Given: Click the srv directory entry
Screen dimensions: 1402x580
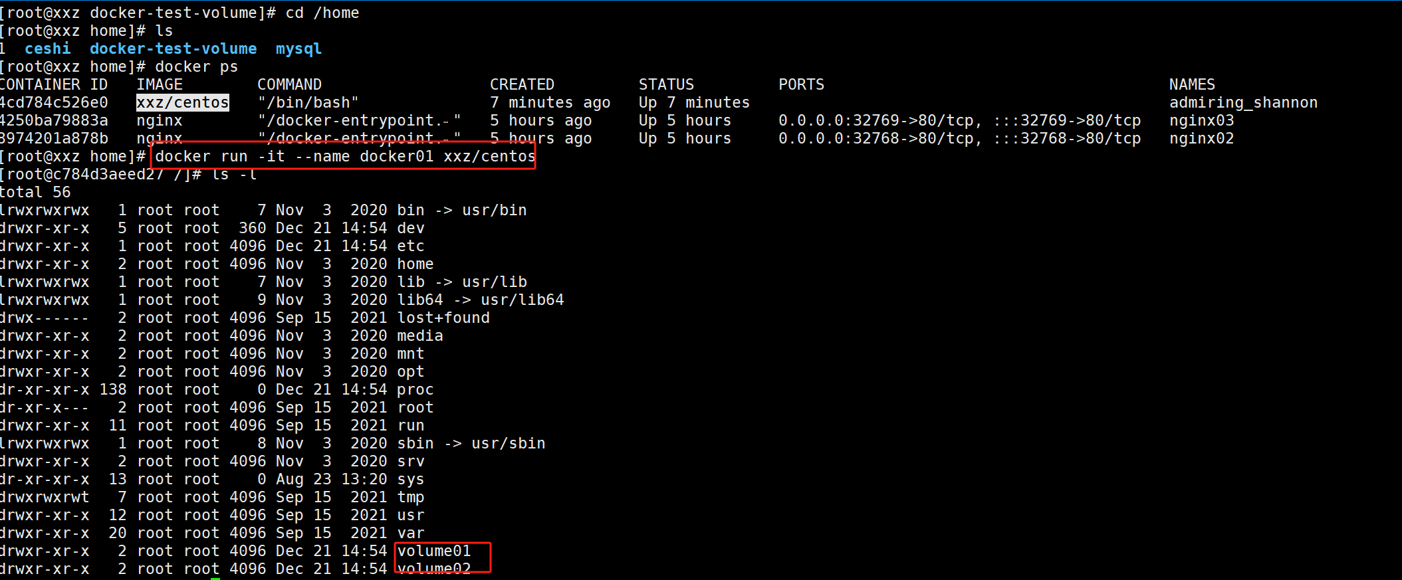Looking at the screenshot, I should tap(410, 461).
